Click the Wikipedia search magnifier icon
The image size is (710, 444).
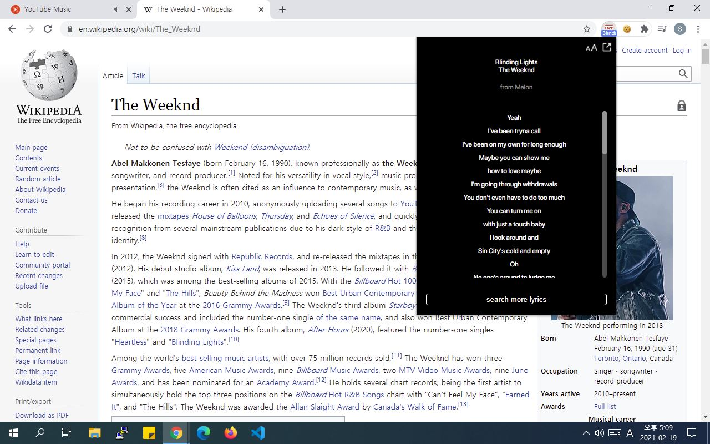coord(683,73)
